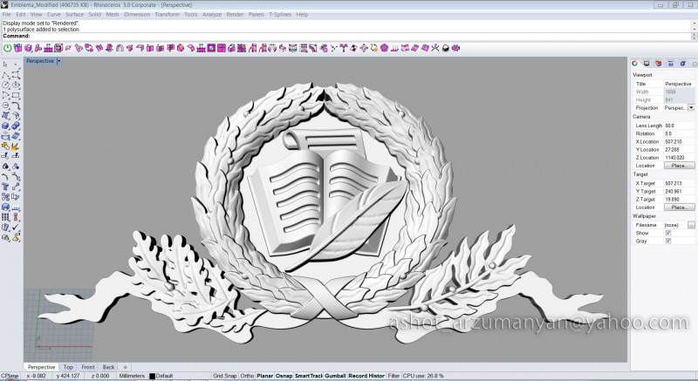
Task: Open the monitor Display panel tab
Action: [x=647, y=64]
